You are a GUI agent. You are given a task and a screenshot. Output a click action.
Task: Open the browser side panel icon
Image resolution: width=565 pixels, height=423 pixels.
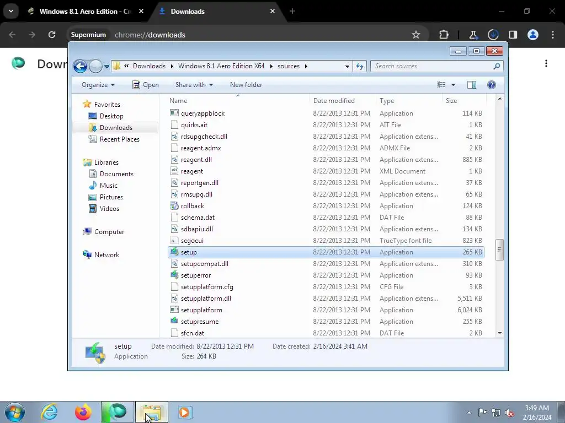click(513, 35)
